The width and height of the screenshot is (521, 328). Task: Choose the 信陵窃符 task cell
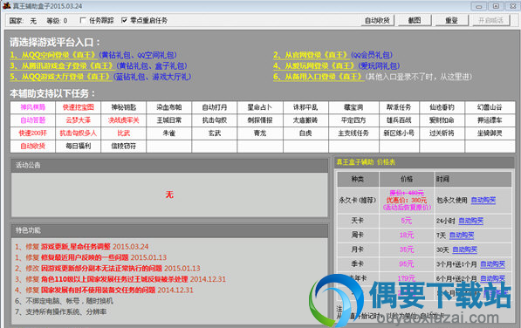[124, 146]
